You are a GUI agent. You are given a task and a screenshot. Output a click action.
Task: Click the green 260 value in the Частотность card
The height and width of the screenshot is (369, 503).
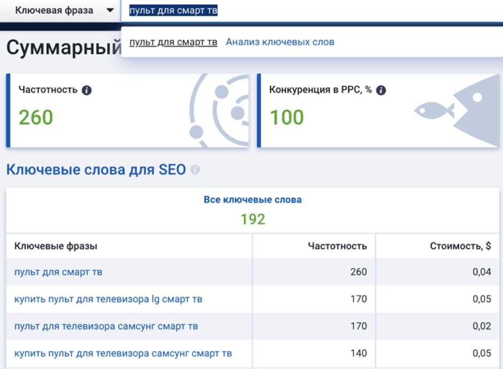click(x=36, y=117)
